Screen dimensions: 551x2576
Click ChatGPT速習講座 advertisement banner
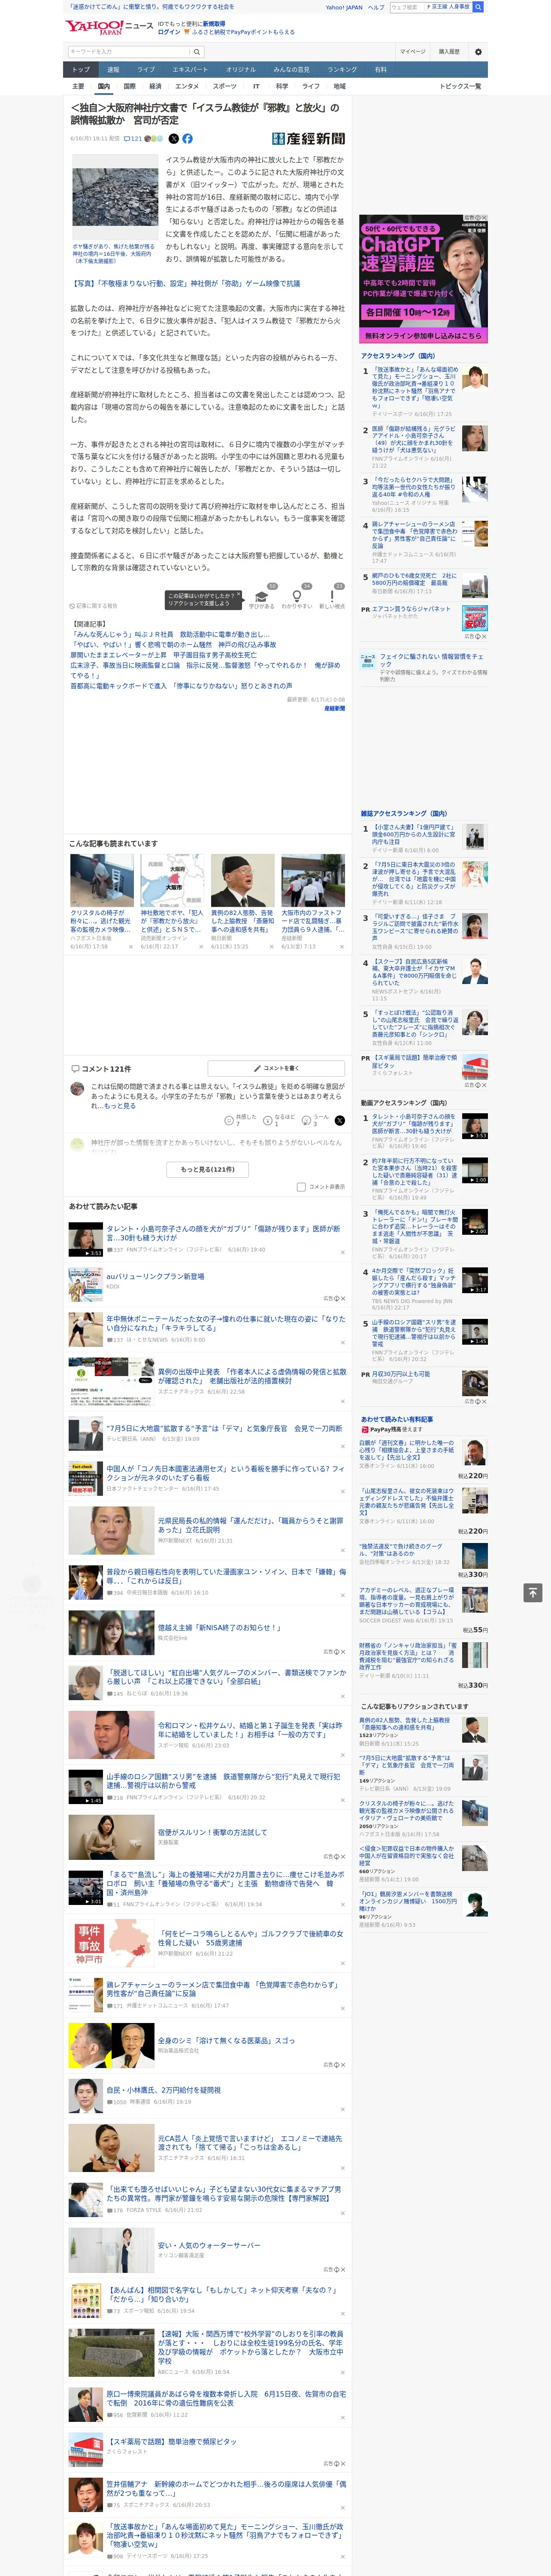[x=424, y=279]
